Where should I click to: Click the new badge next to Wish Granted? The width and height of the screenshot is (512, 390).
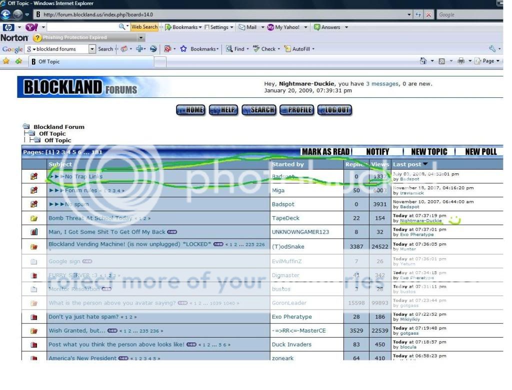click(112, 331)
